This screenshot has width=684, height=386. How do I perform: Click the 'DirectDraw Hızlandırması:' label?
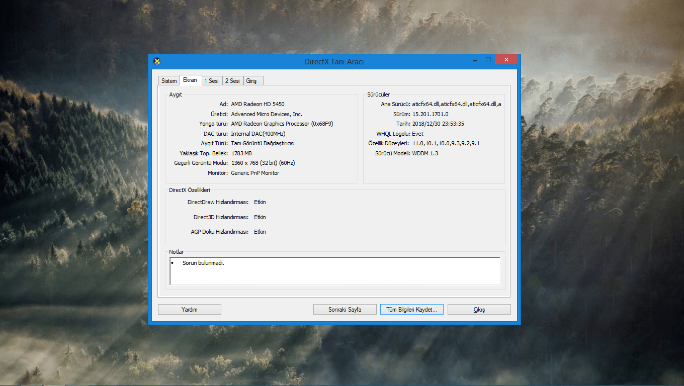(218, 202)
